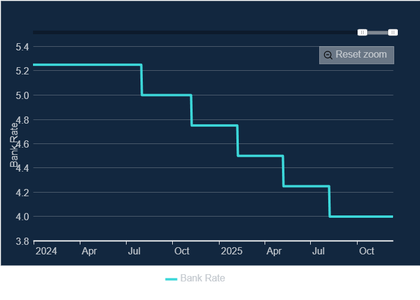
Task: Click the cyan Bank Rate legend line swatch
Action: [171, 278]
